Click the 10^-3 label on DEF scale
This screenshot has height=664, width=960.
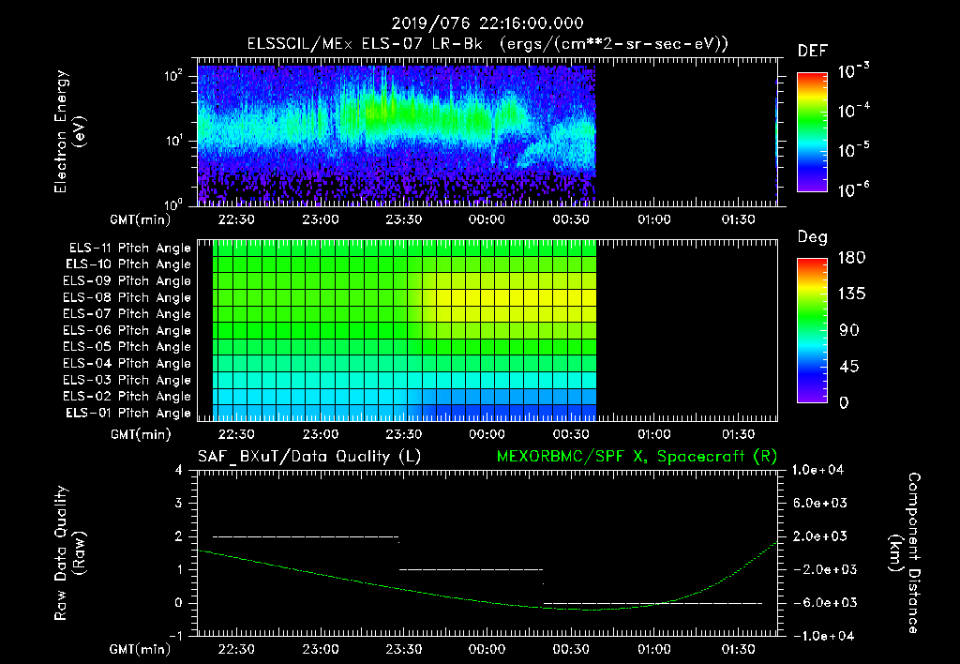pos(853,70)
